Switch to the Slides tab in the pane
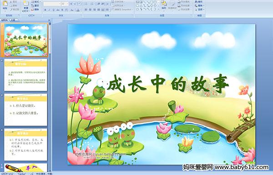This screenshot has height=175, width=273. [5, 20]
